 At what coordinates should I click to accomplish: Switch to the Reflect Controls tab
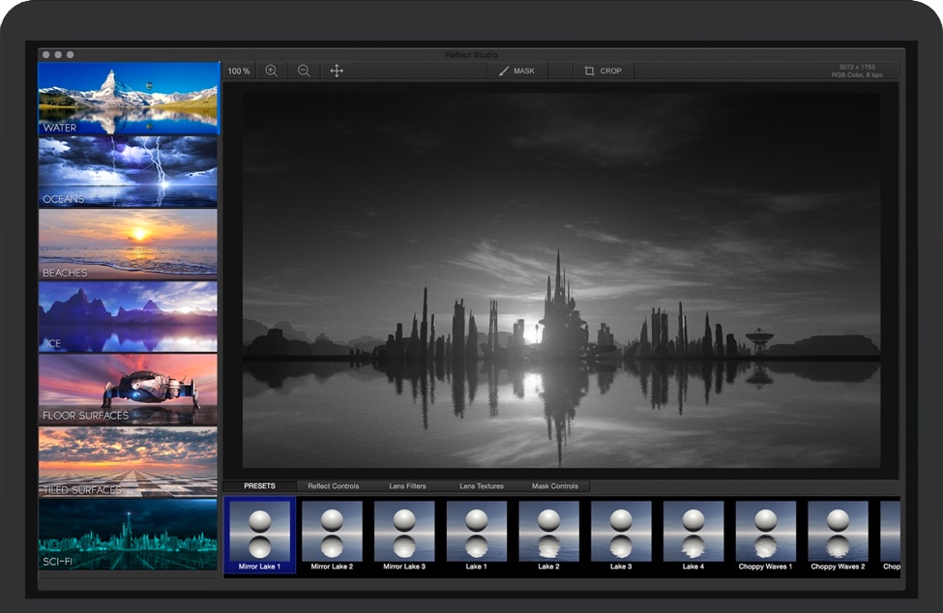click(332, 486)
